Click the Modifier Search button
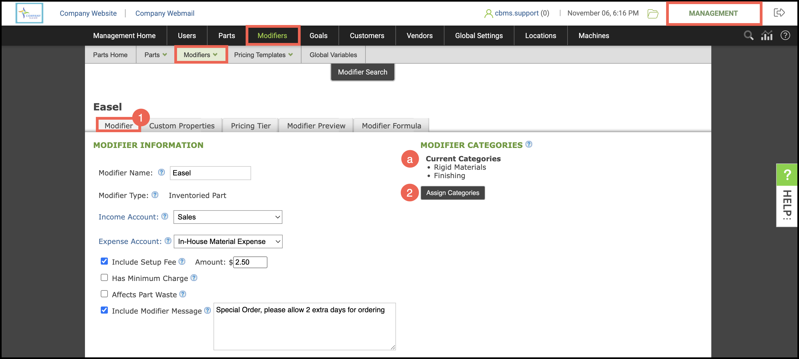This screenshot has height=359, width=799. [362, 72]
